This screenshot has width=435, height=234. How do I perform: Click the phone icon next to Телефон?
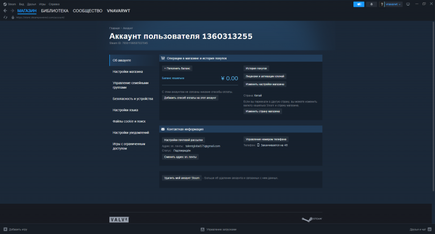[258, 145]
